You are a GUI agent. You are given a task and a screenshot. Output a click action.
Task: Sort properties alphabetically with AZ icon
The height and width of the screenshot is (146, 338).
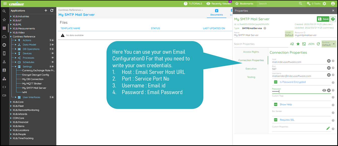click(292, 44)
